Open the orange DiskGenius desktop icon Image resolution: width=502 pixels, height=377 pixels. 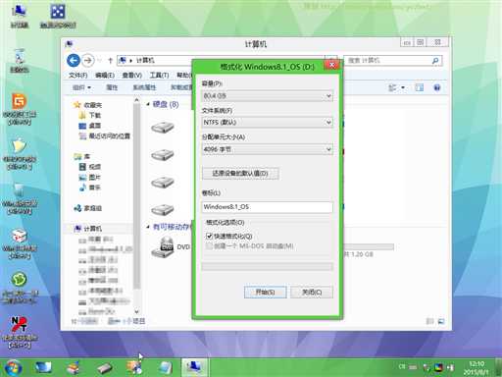(20, 109)
